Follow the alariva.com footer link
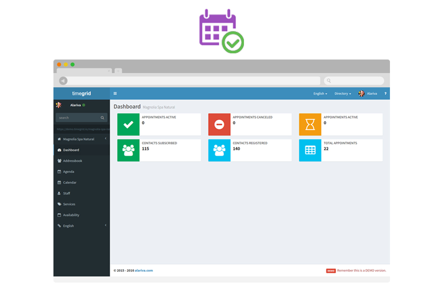 tap(144, 271)
